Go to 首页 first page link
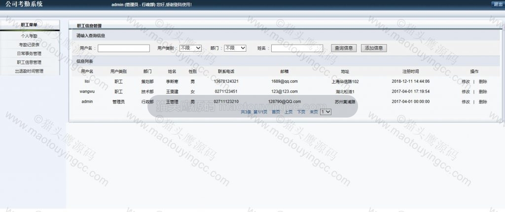Screen dimensions: 505x212 tap(276, 112)
